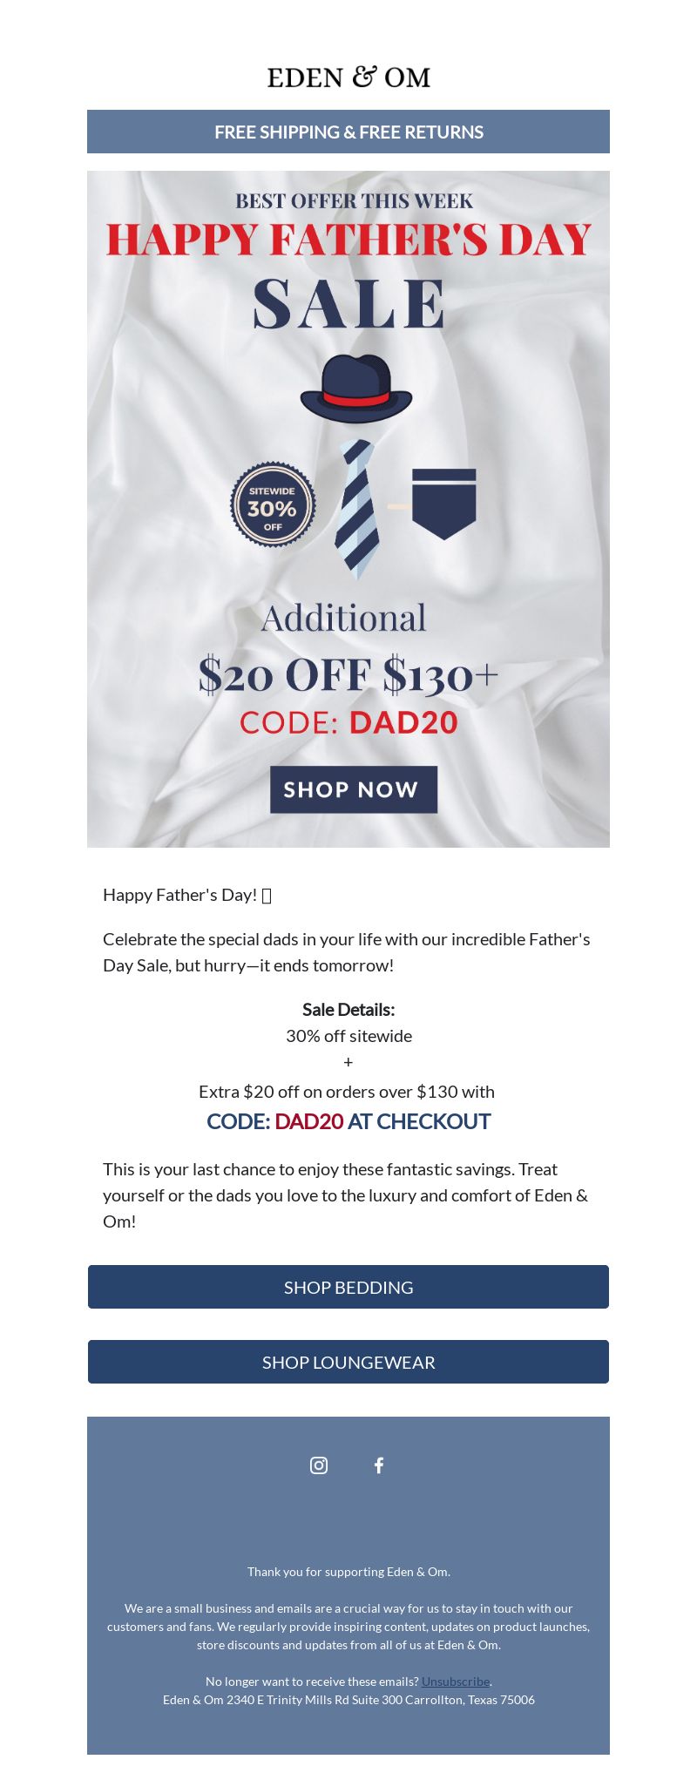
Task: Open the Shop Loungewear button
Action: 348,1362
